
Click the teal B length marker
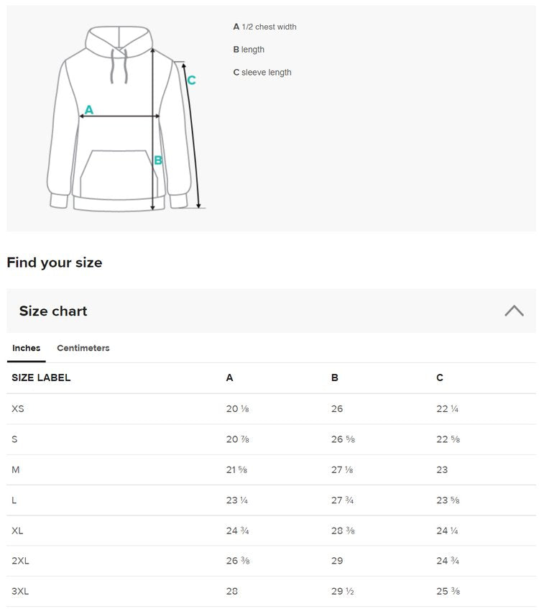pos(158,160)
